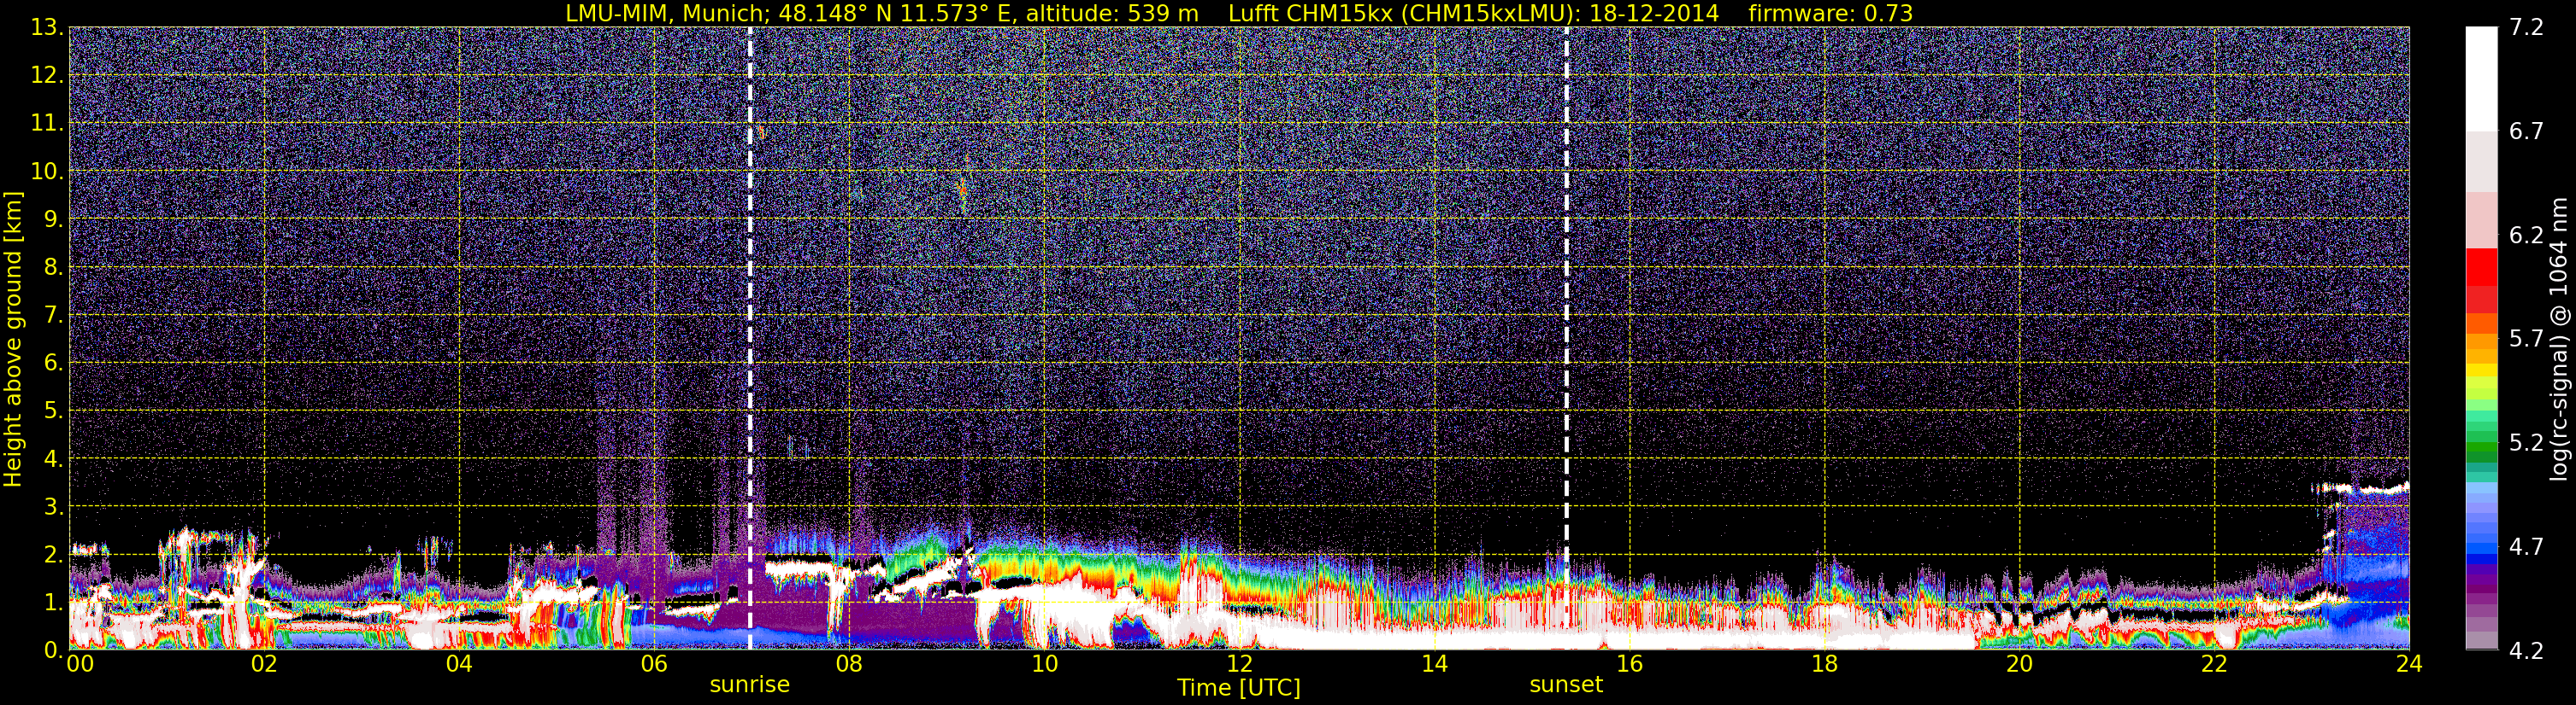Click the 'Height above ground [km]' axis label

(13, 339)
